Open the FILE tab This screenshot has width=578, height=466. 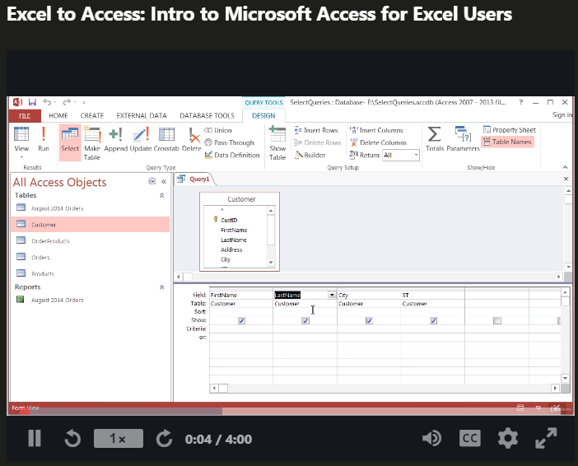25,116
